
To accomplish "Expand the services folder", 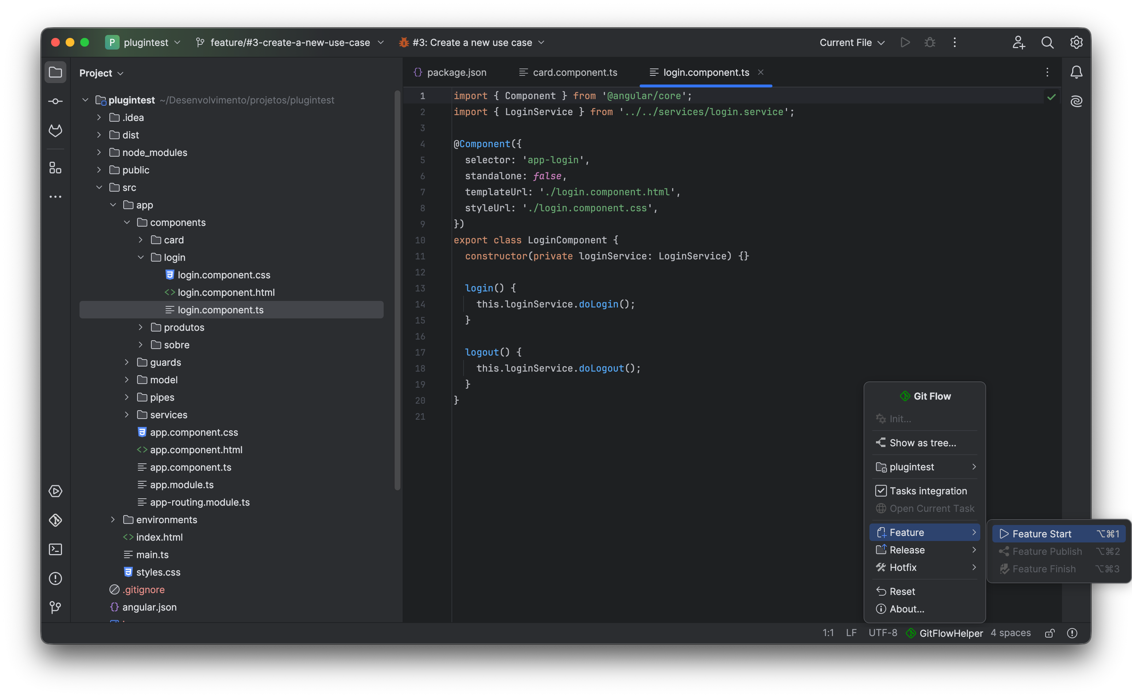I will pyautogui.click(x=127, y=415).
